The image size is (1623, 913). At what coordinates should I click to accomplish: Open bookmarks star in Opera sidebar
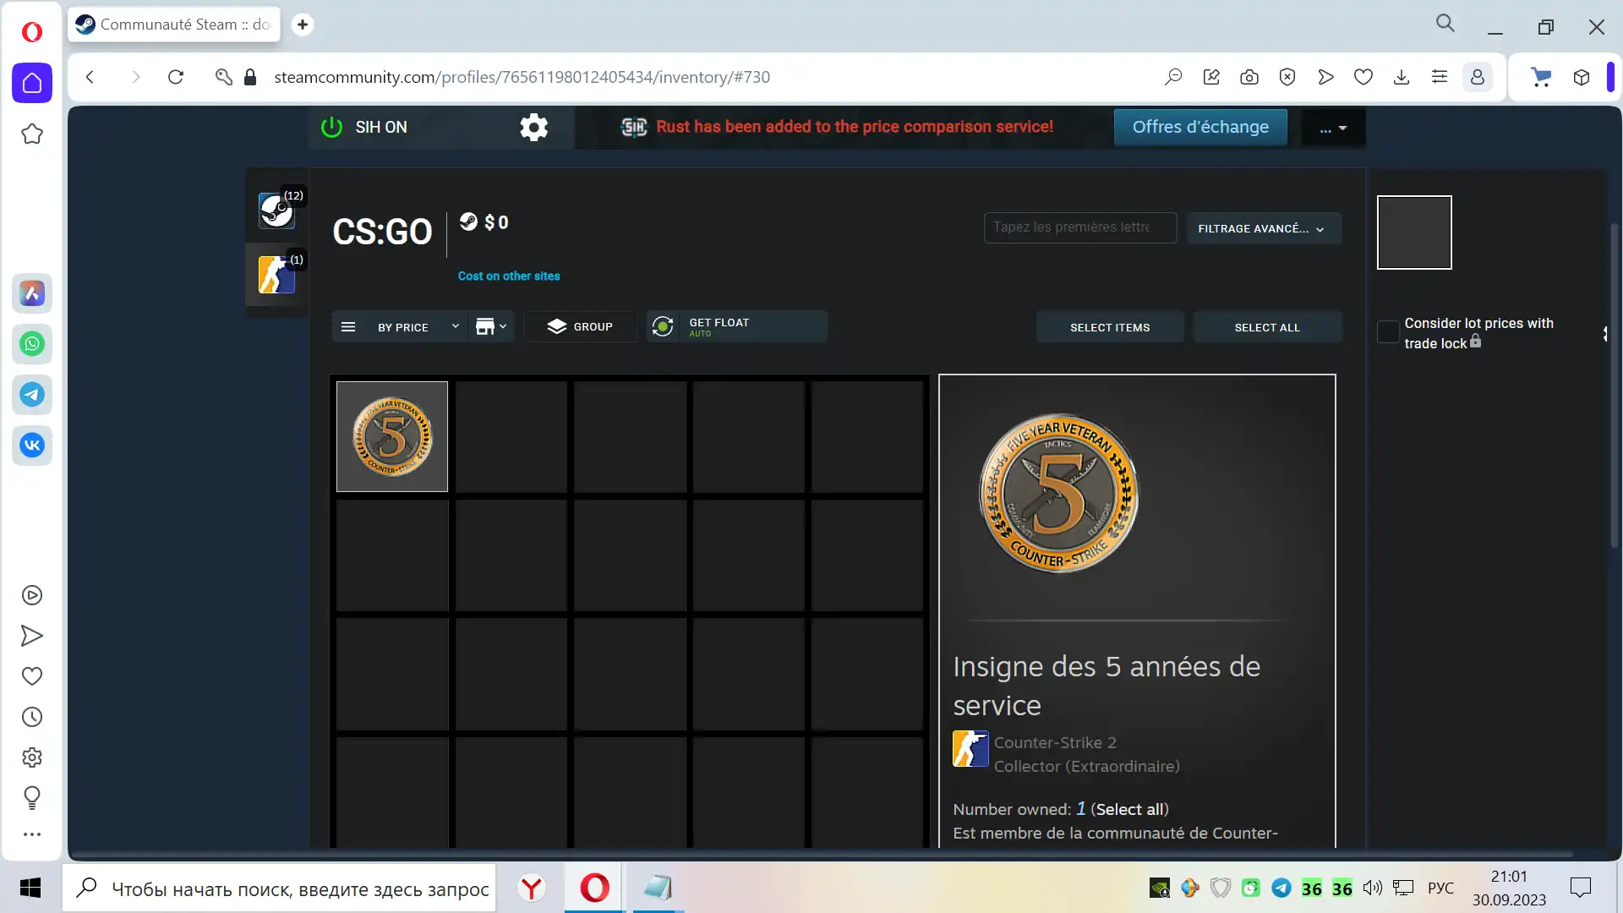[32, 134]
